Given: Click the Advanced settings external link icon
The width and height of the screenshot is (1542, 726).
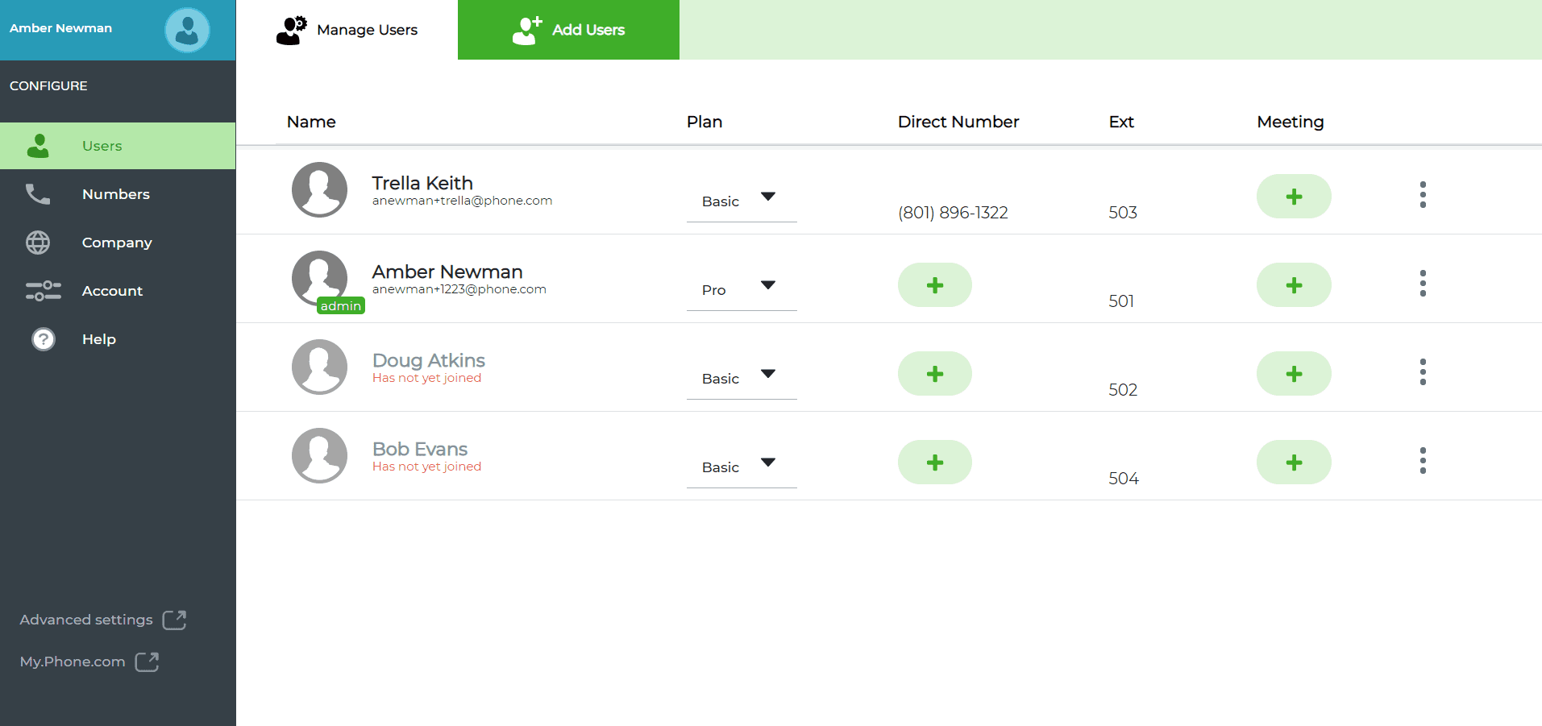Looking at the screenshot, I should pyautogui.click(x=174, y=620).
